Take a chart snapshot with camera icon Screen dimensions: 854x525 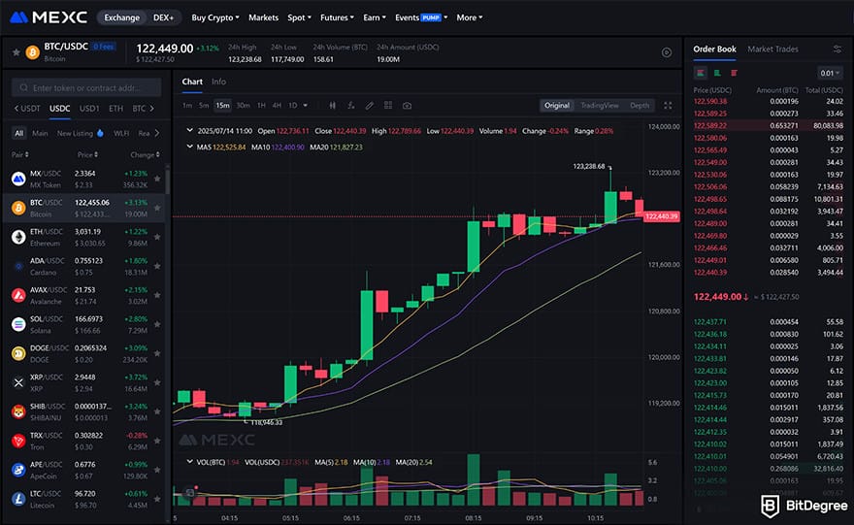coord(407,106)
